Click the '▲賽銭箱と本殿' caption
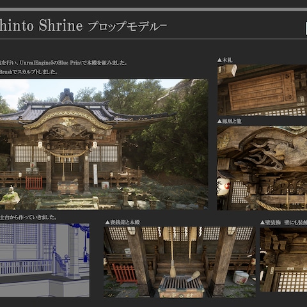This screenshot has width=307, height=307. 123,223
